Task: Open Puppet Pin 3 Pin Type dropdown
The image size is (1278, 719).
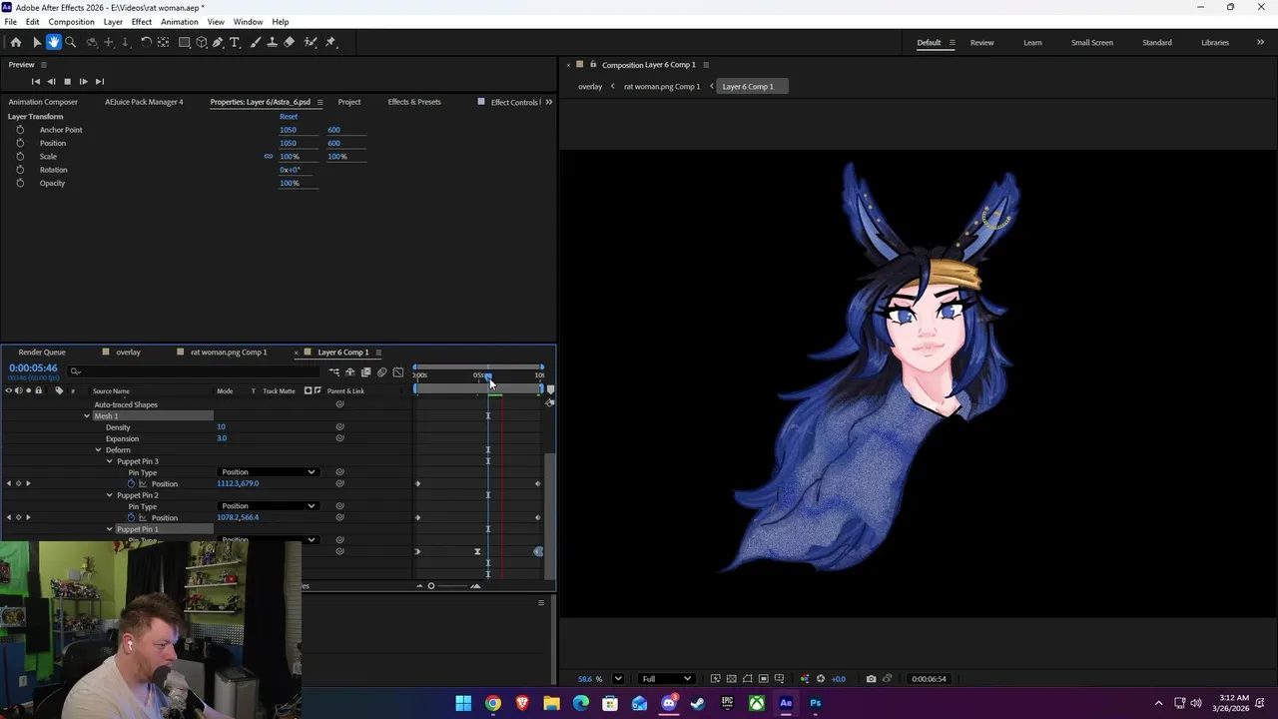Action: click(x=268, y=472)
